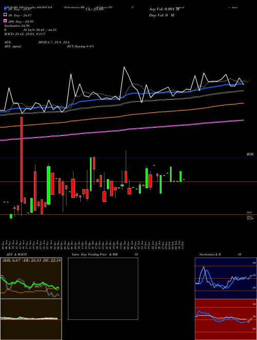257x340 pixels.
Task: Click the white 50 Day legend swatch
Action: tap(5, 15)
